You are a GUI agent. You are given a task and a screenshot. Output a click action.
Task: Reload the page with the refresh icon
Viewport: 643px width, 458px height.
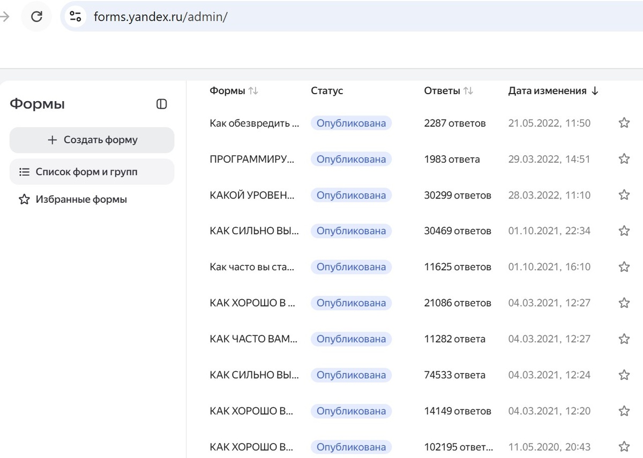[36, 17]
